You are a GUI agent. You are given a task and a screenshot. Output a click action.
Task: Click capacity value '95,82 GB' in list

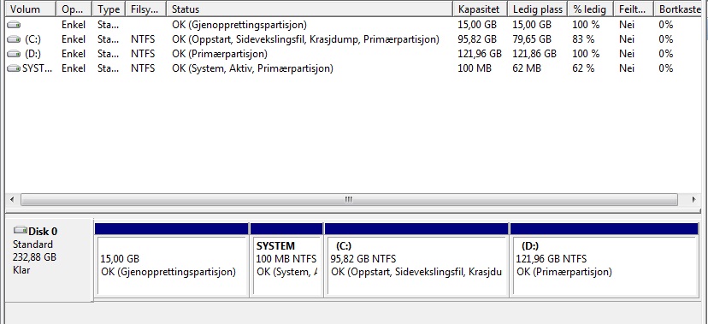pos(477,39)
